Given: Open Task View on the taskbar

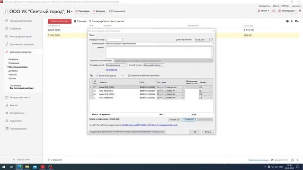Looking at the screenshot, I should coord(11,167).
